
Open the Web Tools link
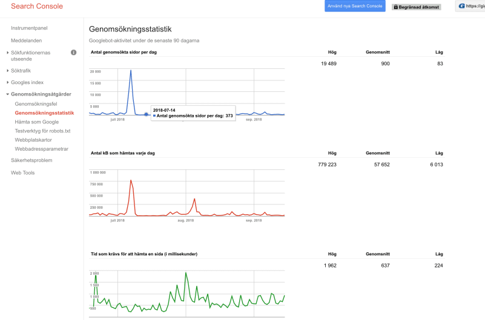pos(22,173)
